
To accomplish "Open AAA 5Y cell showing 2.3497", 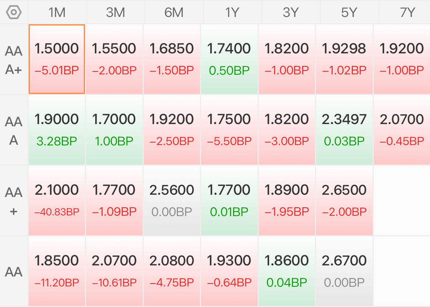I will point(344,130).
